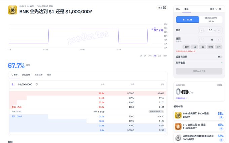The image size is (229, 143).
Task: Open the open orders (当前挂单) tab
Action: pyautogui.click(x=38, y=75)
